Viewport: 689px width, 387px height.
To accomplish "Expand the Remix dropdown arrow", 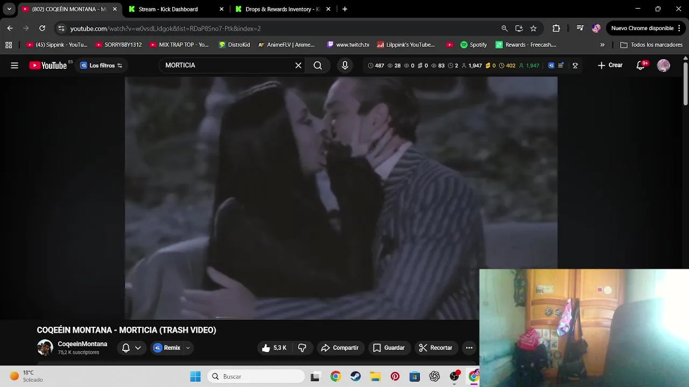I will click(188, 348).
